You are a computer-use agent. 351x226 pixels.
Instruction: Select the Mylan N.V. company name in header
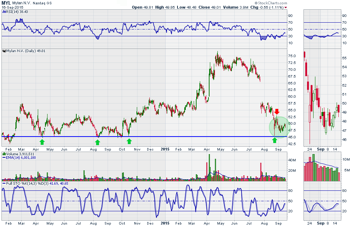tap(22, 3)
